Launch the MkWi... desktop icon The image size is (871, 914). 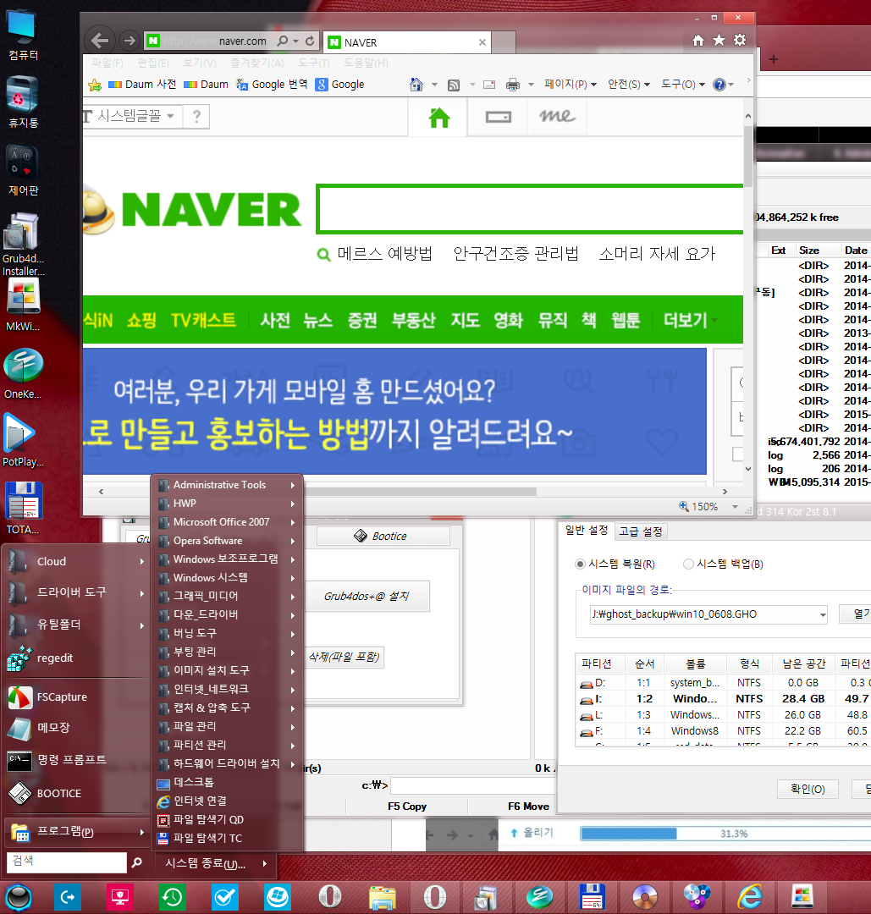point(22,306)
